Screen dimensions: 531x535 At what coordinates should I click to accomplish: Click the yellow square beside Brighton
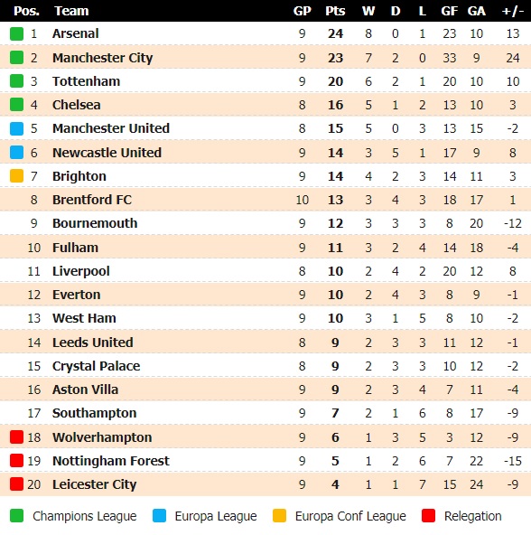(16, 176)
